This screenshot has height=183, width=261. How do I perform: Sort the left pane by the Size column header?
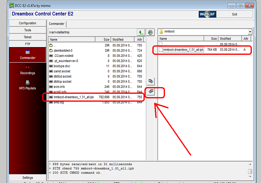point(103,40)
